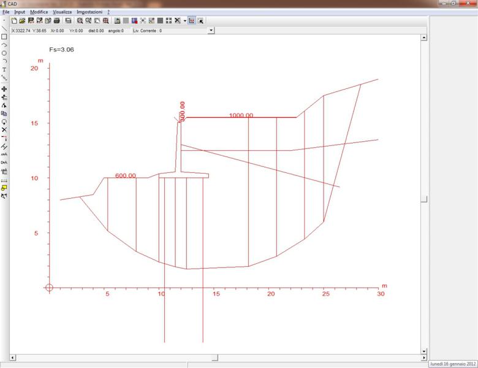This screenshot has height=368, width=478.
Task: Select the Copy objects tool
Action: tap(4, 113)
